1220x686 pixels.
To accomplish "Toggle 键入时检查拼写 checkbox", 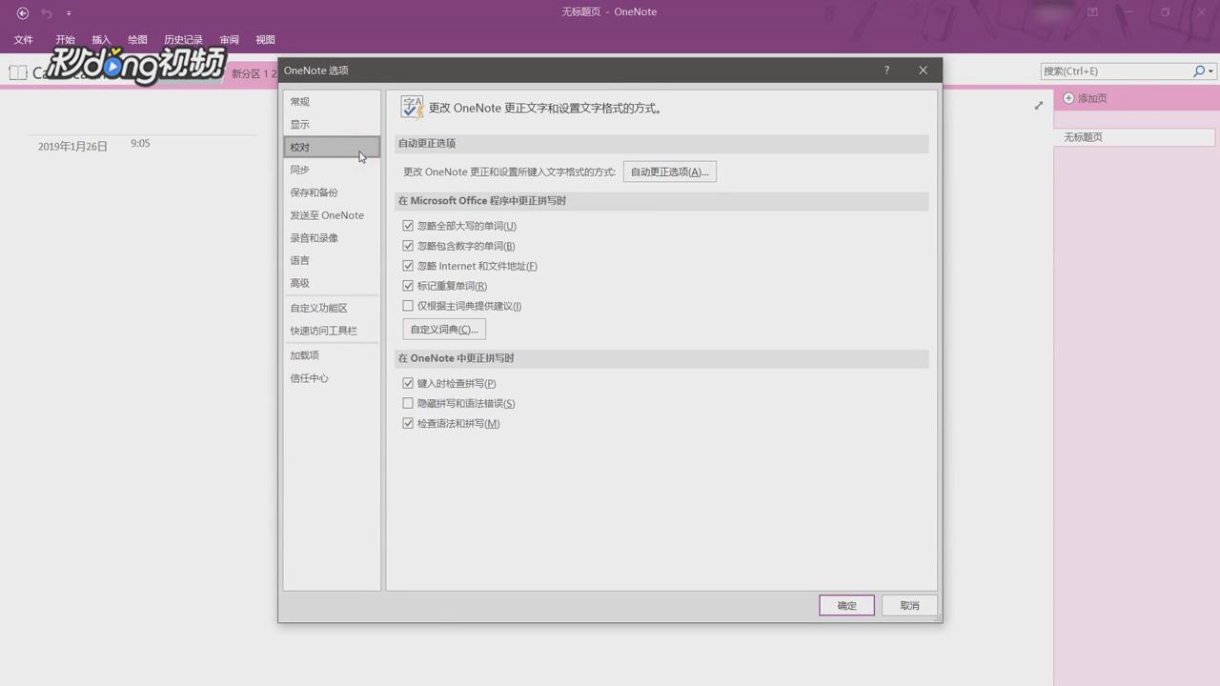I will point(408,383).
